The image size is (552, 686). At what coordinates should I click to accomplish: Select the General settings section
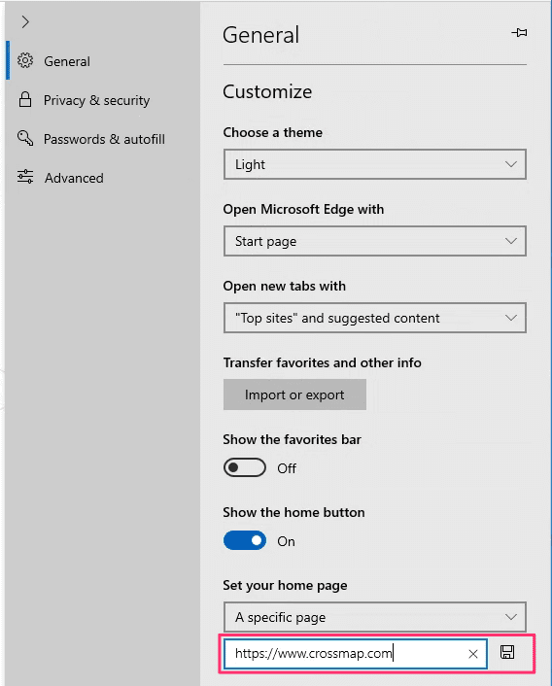(67, 61)
